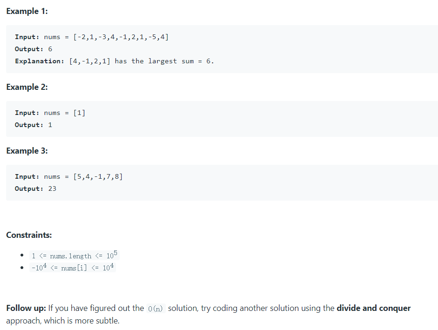The height and width of the screenshot is (330, 438).
Task: Click Example 3 output value 23
Action: pos(52,189)
